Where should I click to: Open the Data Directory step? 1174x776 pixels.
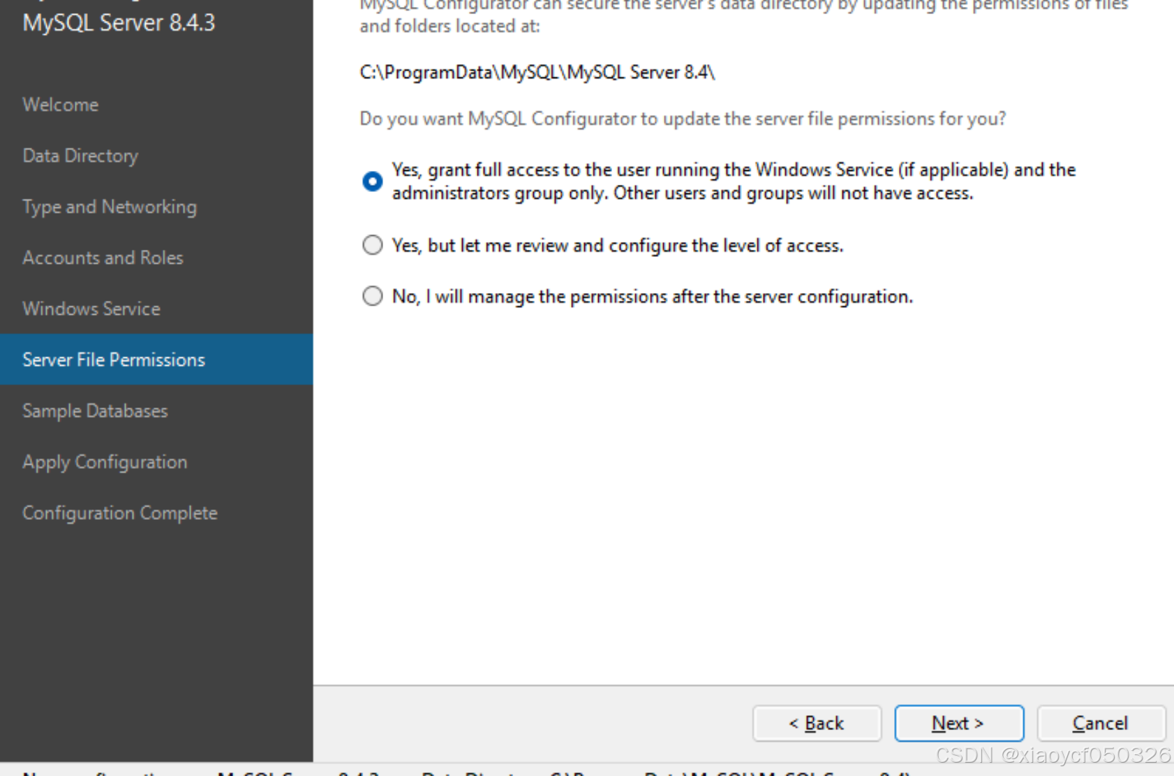80,156
